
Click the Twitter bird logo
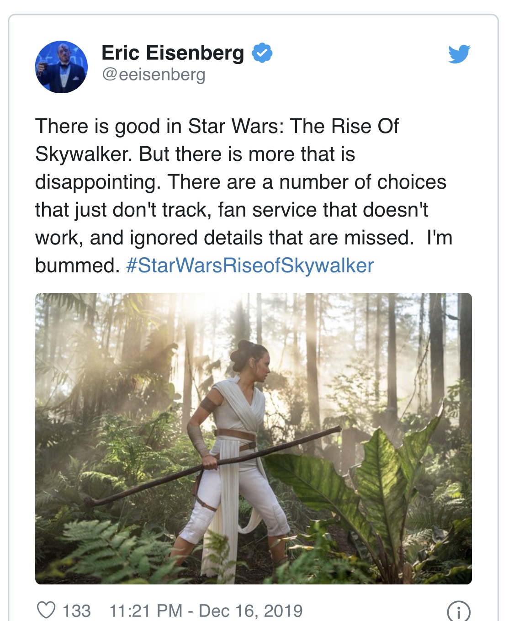[459, 54]
